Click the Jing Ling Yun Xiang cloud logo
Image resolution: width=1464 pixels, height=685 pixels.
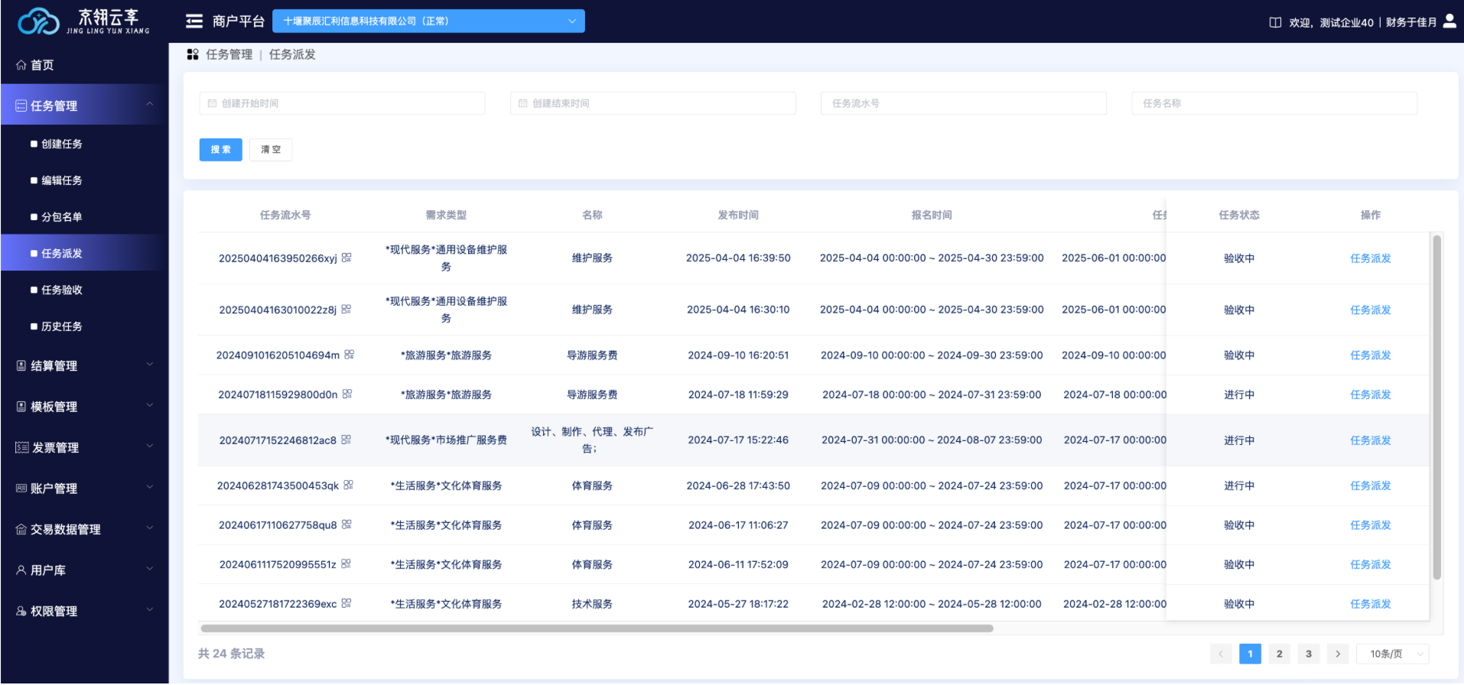click(39, 21)
